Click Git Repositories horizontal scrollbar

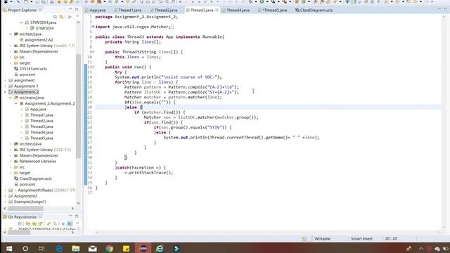tap(19, 233)
